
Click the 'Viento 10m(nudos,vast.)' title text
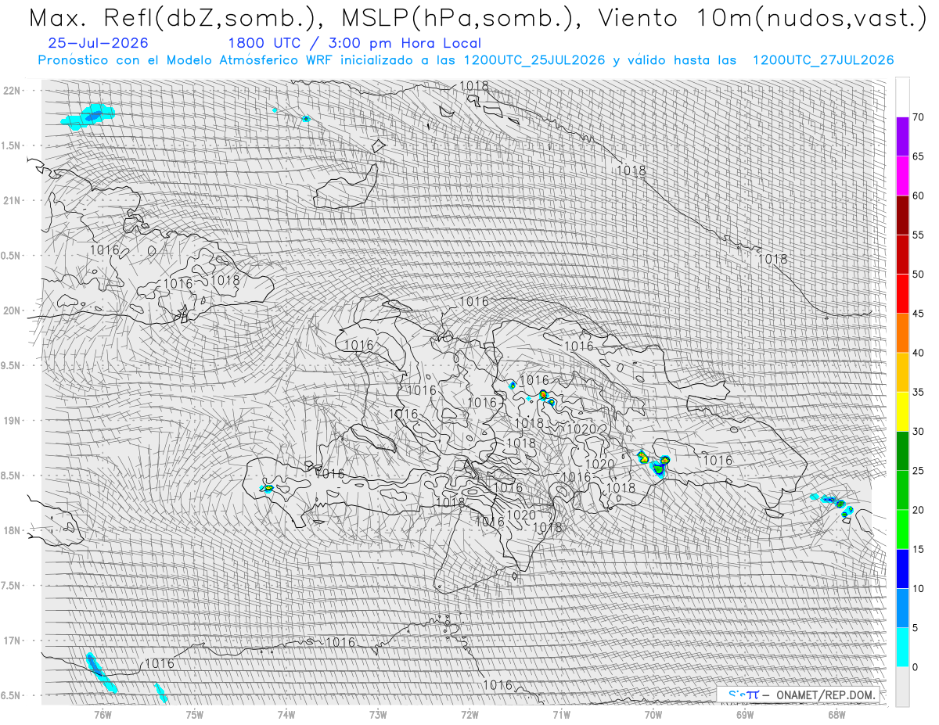click(764, 17)
